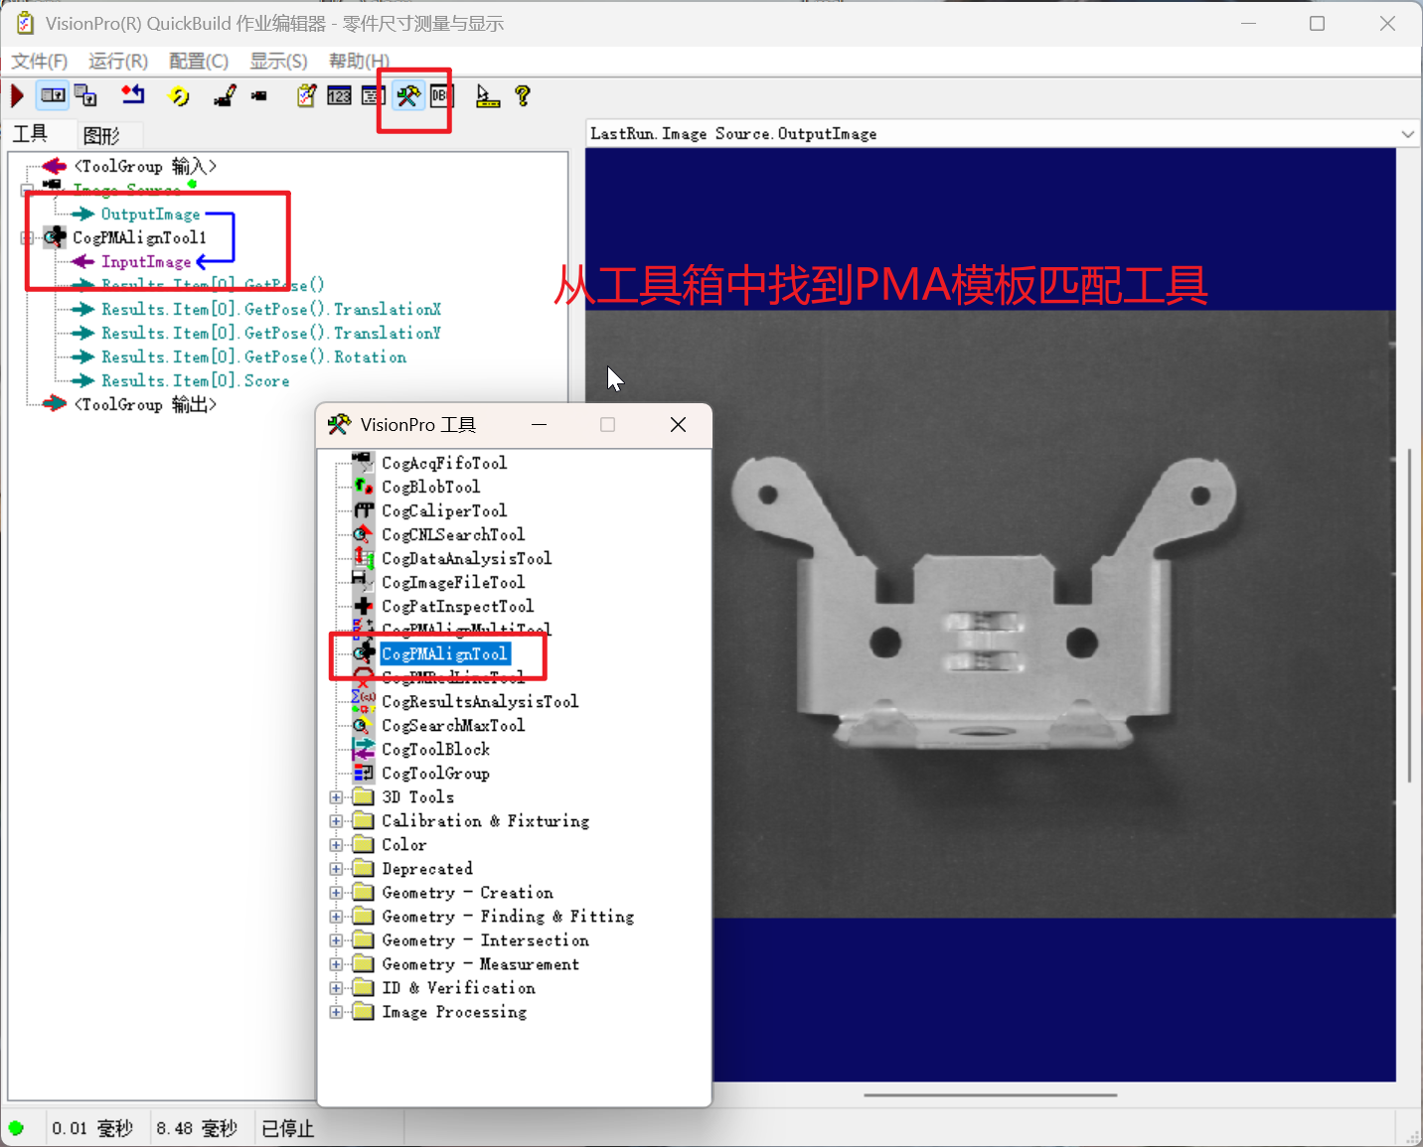
Task: Click the CogToolBlock arrows icon
Action: pos(364,749)
